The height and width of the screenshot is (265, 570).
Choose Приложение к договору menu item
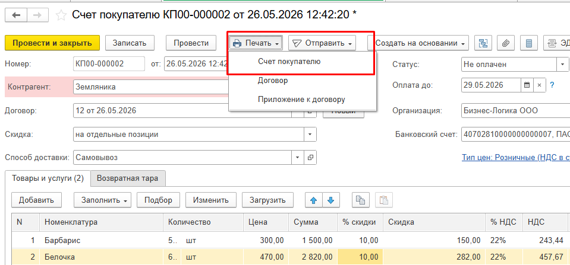coord(302,100)
